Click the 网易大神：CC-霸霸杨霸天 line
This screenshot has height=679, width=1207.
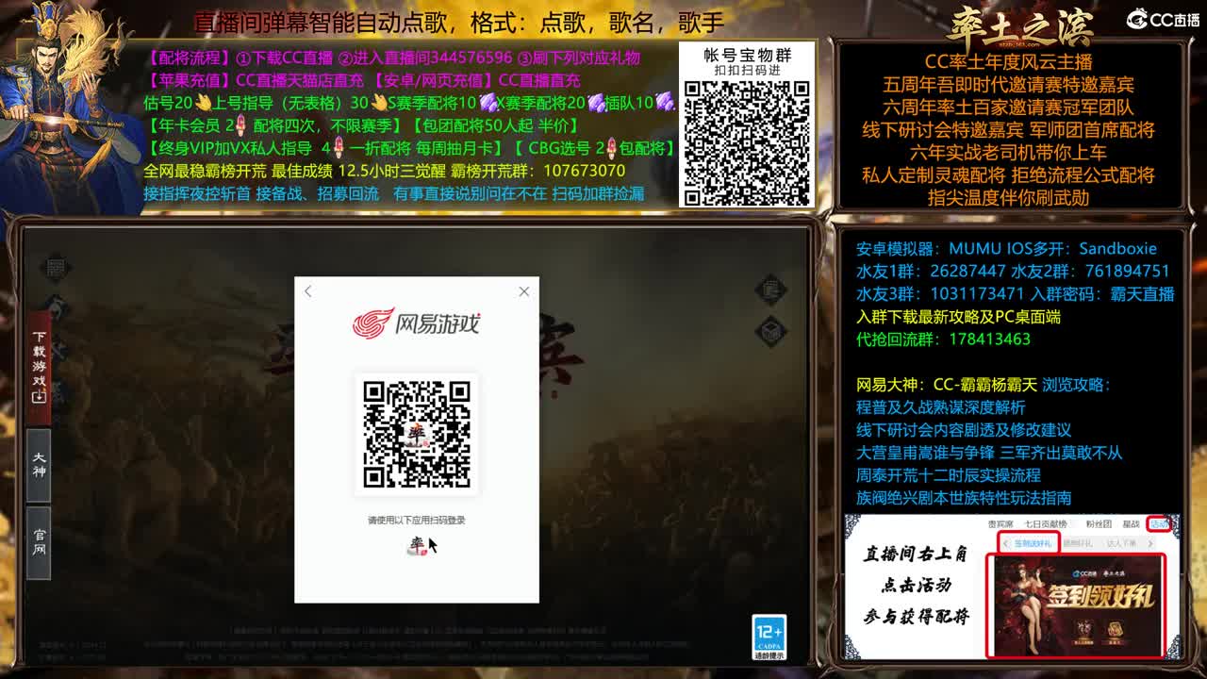984,385
